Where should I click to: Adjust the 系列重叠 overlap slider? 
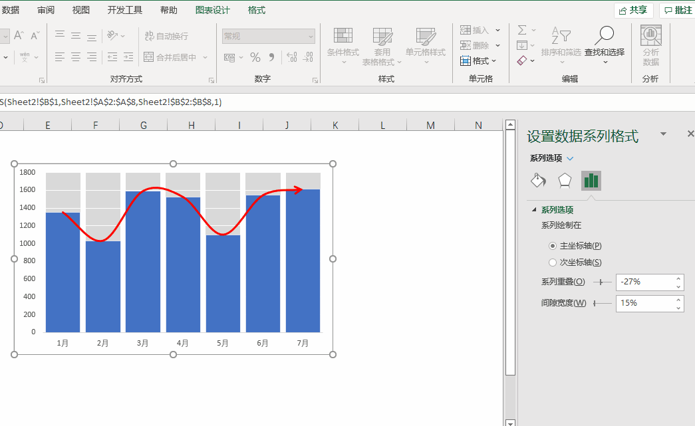click(x=603, y=282)
